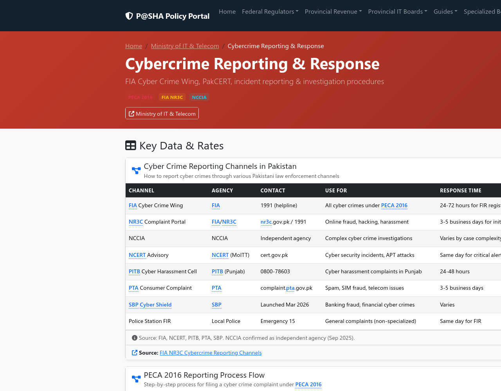
Task: Expand the Provincial IT Boards dropdown
Action: (x=398, y=12)
